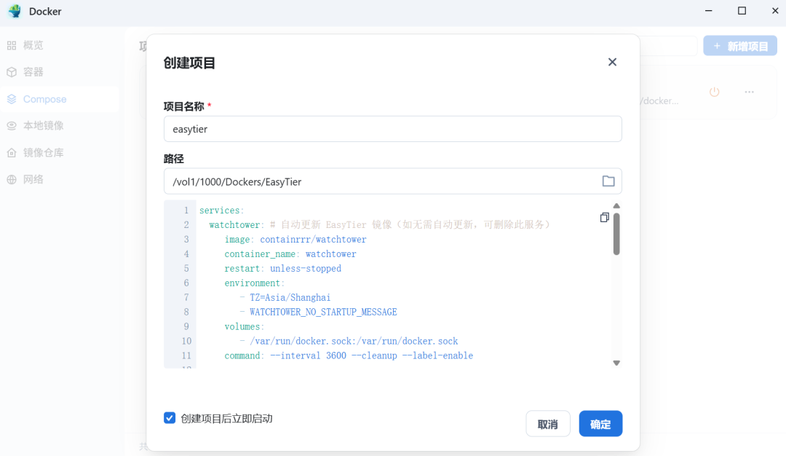Screen dimensions: 786x456
Task: Open the three-dots more menu on project row
Action: (x=749, y=92)
